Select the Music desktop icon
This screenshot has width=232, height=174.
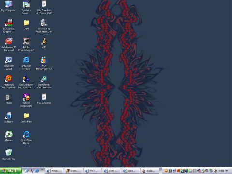tap(9, 99)
